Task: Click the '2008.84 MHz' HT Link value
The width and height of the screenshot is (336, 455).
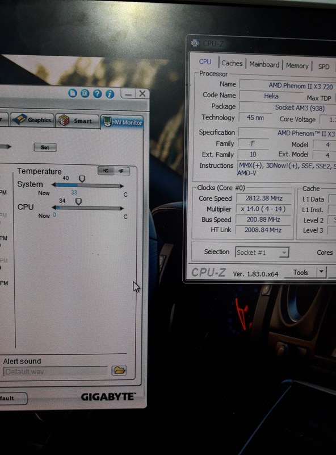Action: pos(263,230)
